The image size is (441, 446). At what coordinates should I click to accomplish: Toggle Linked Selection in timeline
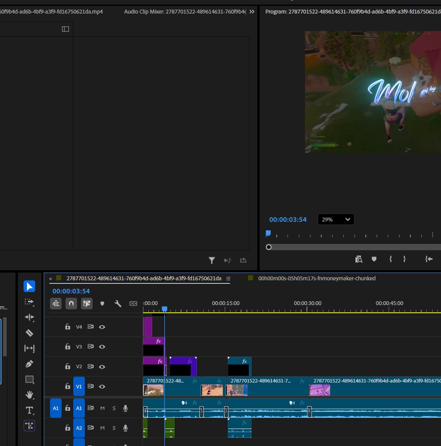(86, 304)
